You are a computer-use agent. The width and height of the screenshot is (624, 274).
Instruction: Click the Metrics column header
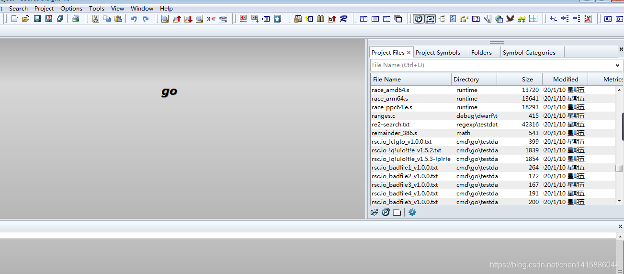click(x=606, y=80)
